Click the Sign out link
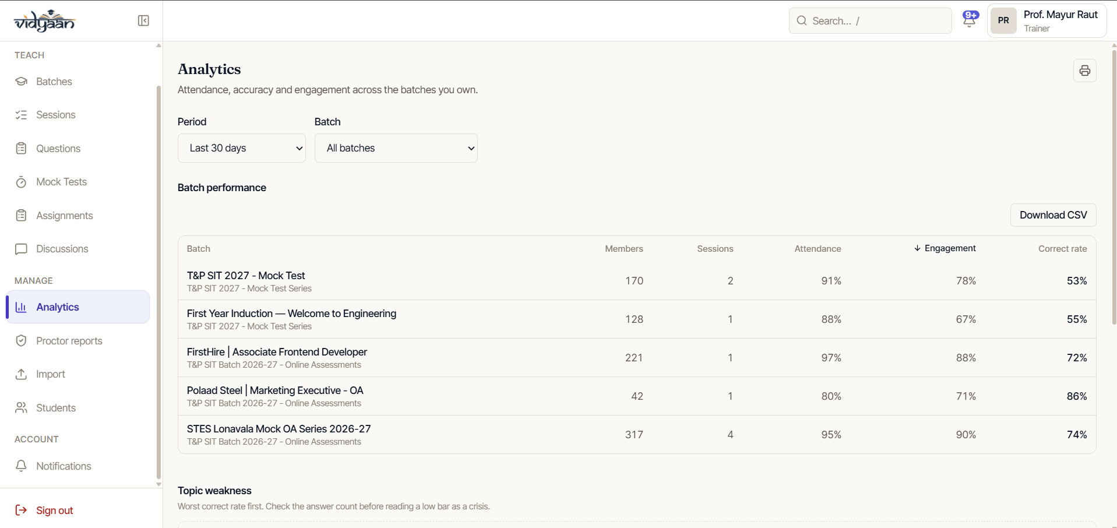Image resolution: width=1117 pixels, height=528 pixels. tap(54, 511)
